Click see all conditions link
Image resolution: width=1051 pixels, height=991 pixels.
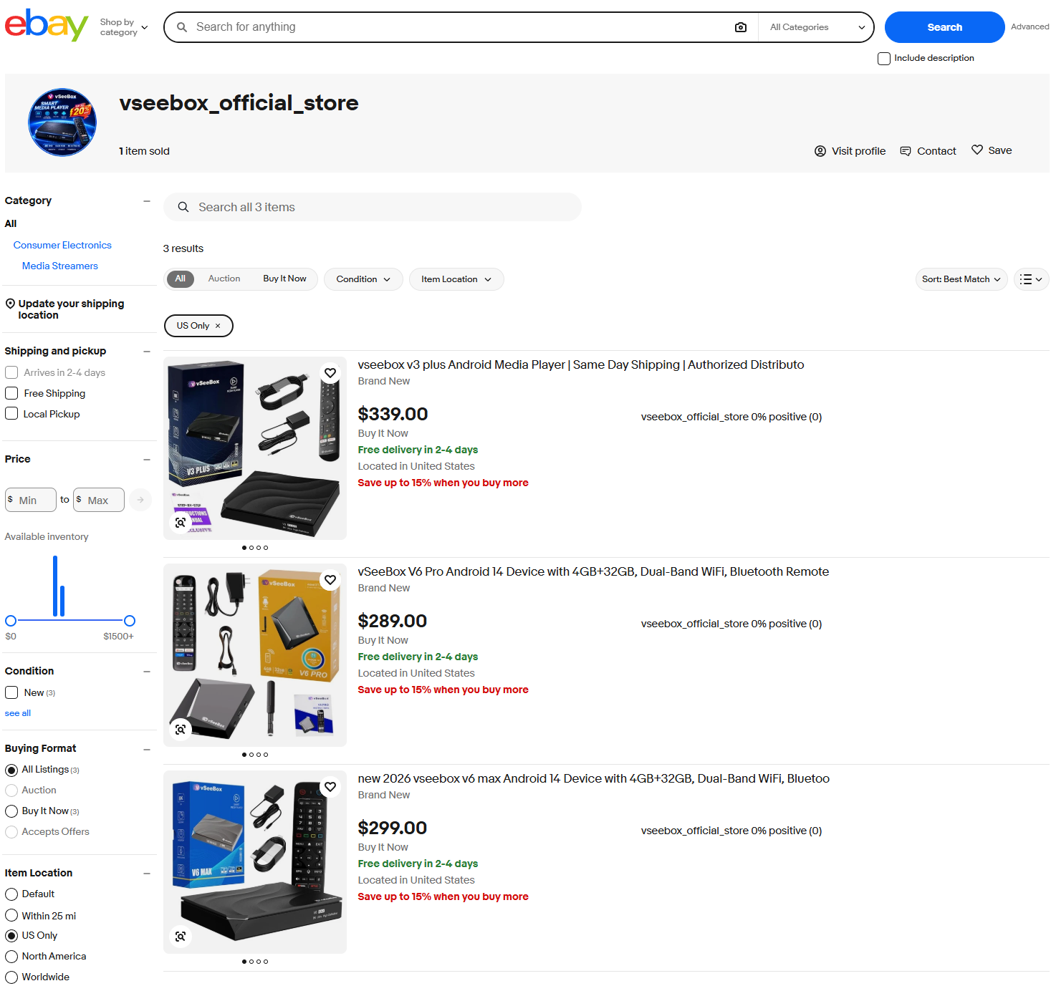[x=18, y=713]
